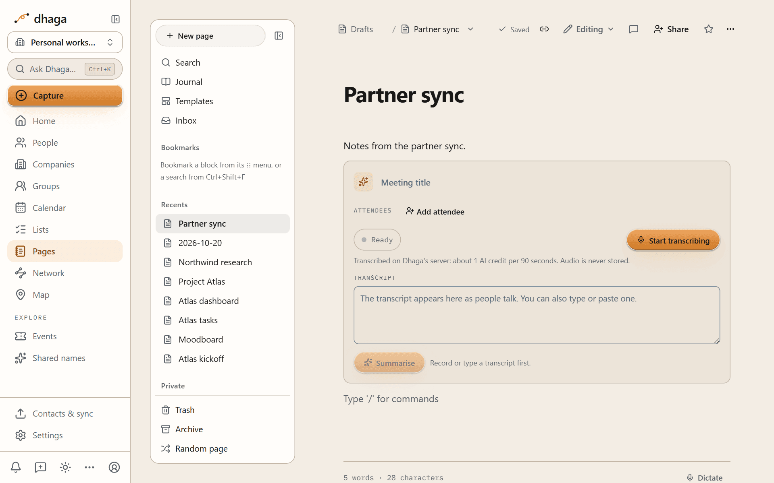This screenshot has height=483, width=774.
Task: Open the Archive in the pages panel
Action: click(x=223, y=429)
